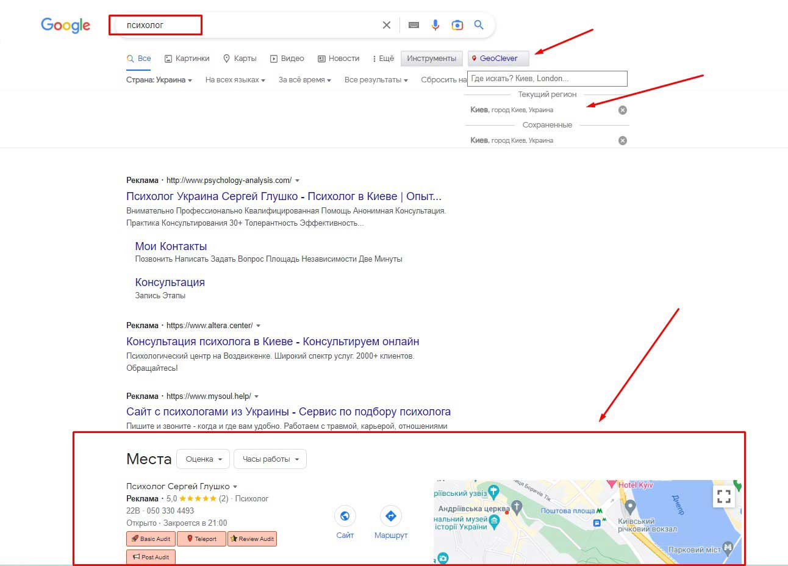Open the Оценка filter dropdown
The width and height of the screenshot is (788, 566).
pyautogui.click(x=203, y=459)
